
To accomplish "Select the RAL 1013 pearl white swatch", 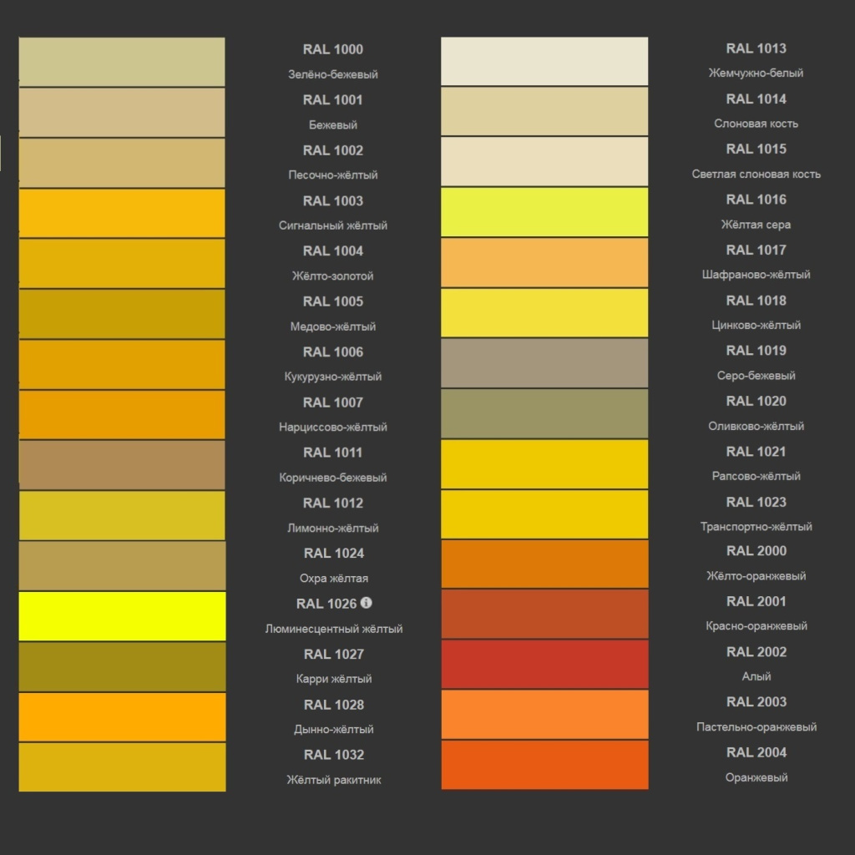I will tap(544, 61).
